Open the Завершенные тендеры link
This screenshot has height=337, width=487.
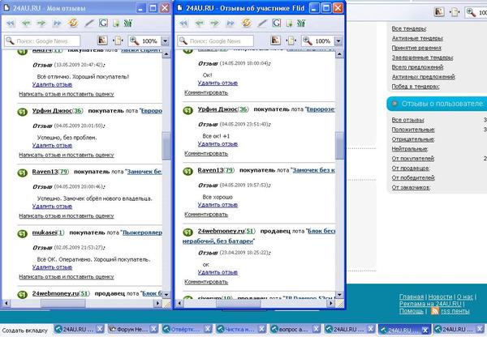pyautogui.click(x=422, y=58)
